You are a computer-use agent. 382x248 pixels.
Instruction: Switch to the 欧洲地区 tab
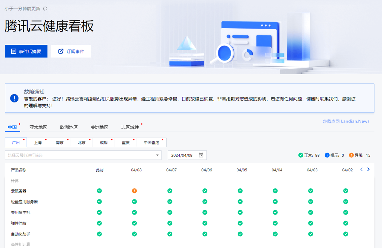[x=69, y=127]
